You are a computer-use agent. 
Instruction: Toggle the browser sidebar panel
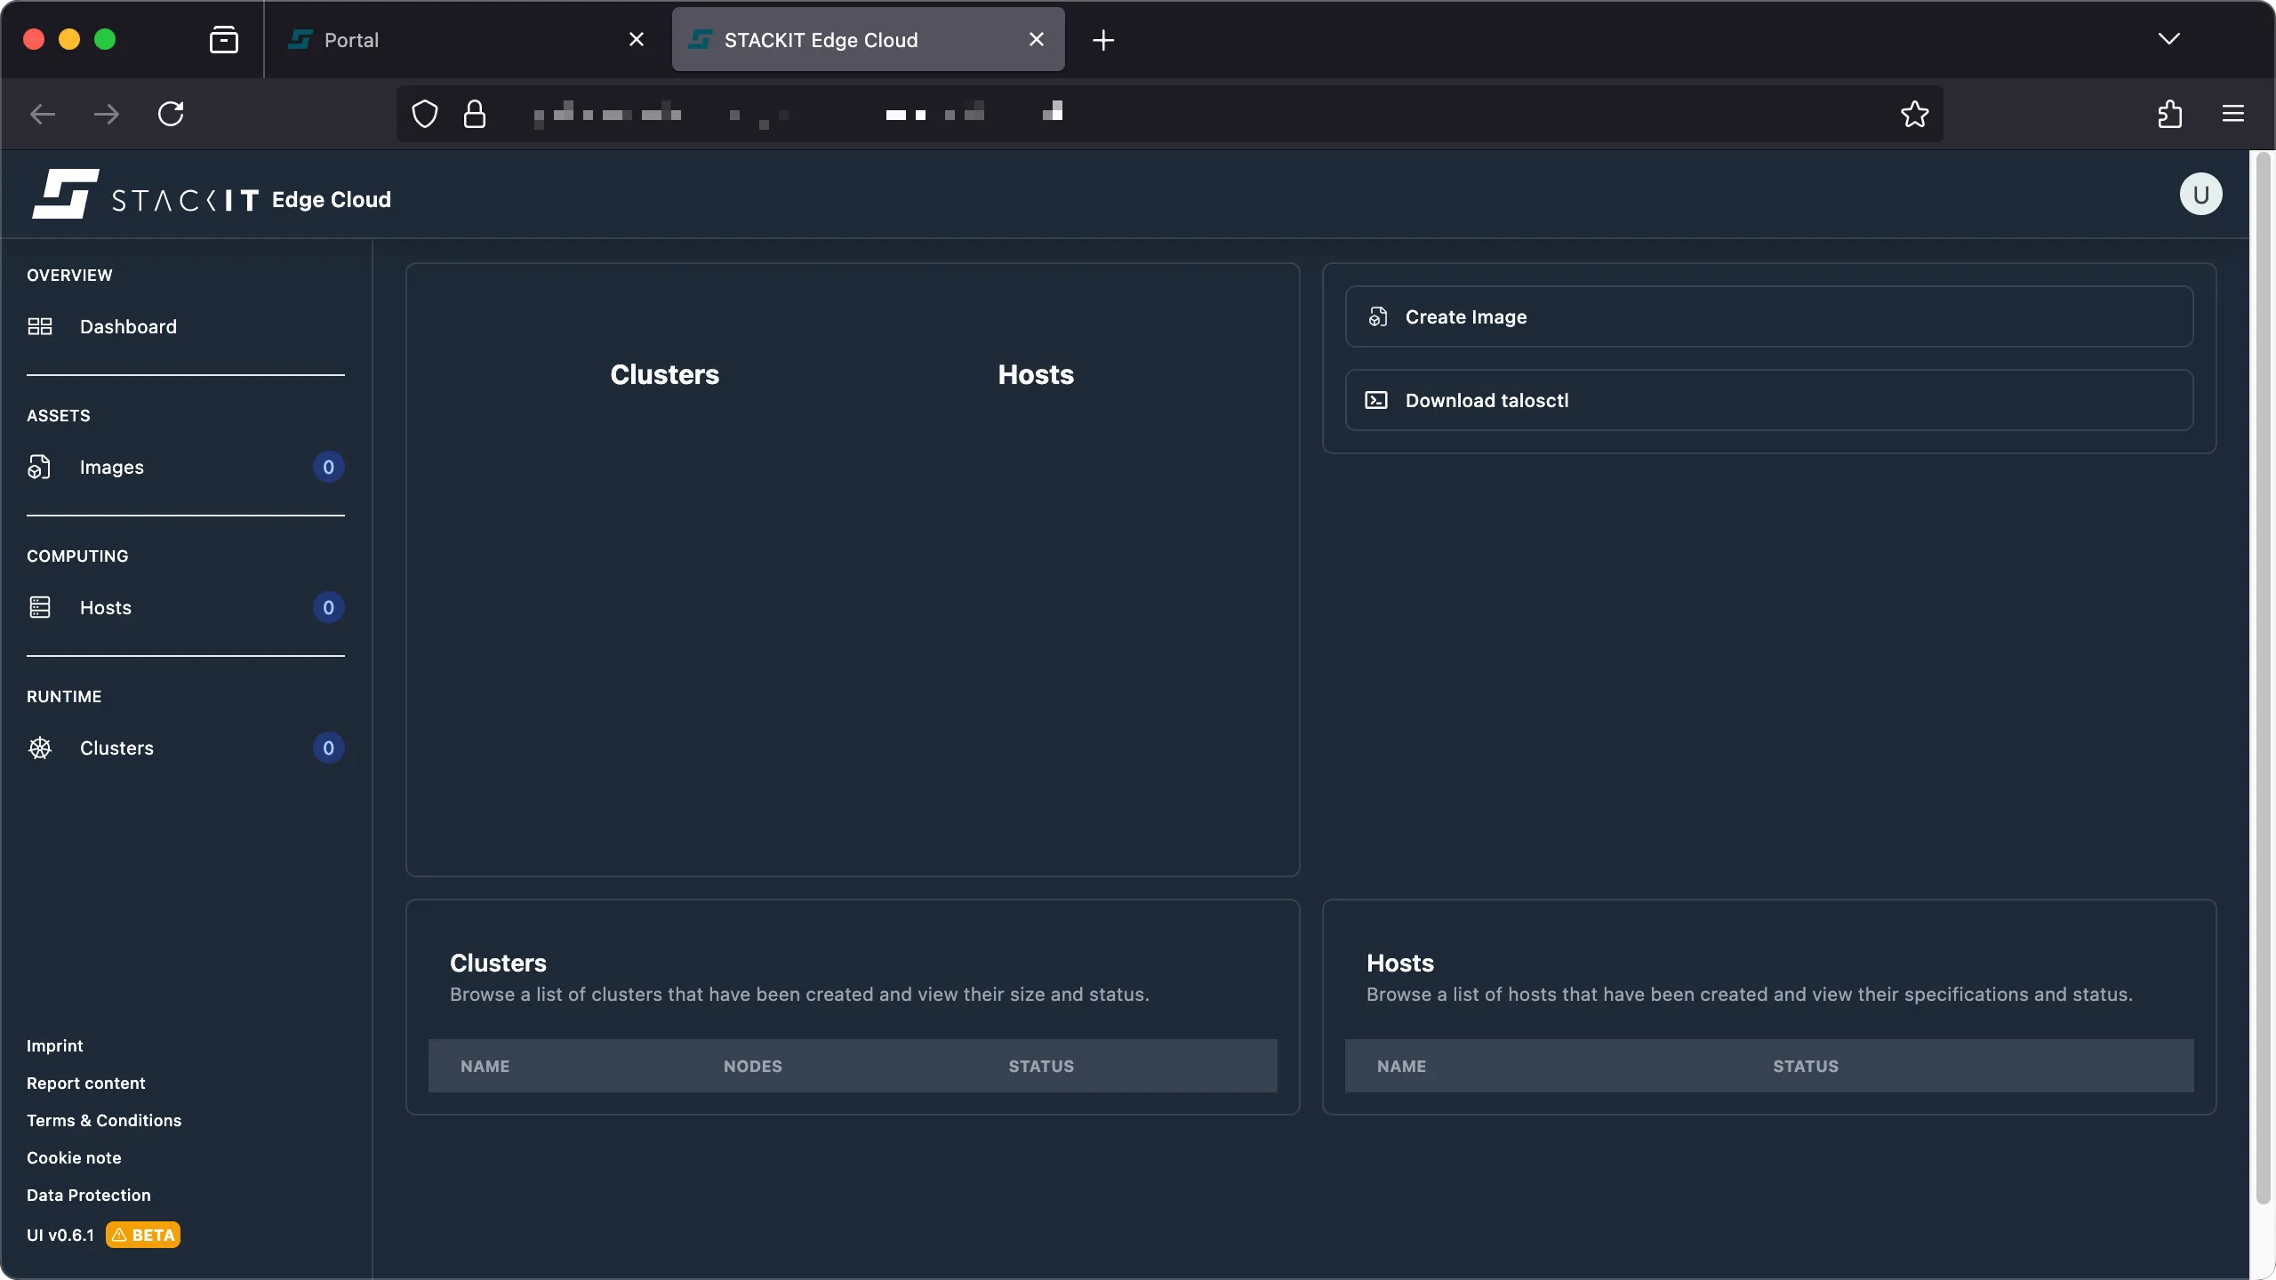pyautogui.click(x=224, y=39)
